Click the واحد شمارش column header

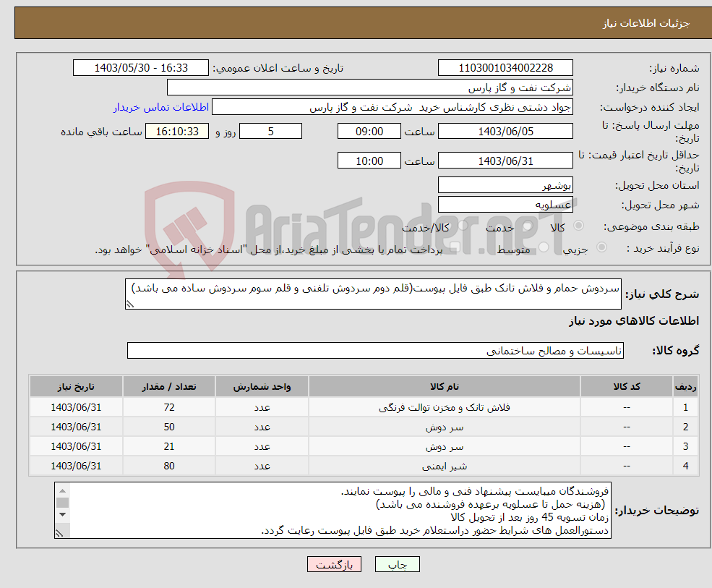pyautogui.click(x=262, y=387)
